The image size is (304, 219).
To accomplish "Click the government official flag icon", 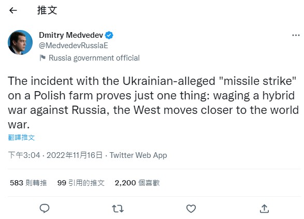I will click(42, 57).
